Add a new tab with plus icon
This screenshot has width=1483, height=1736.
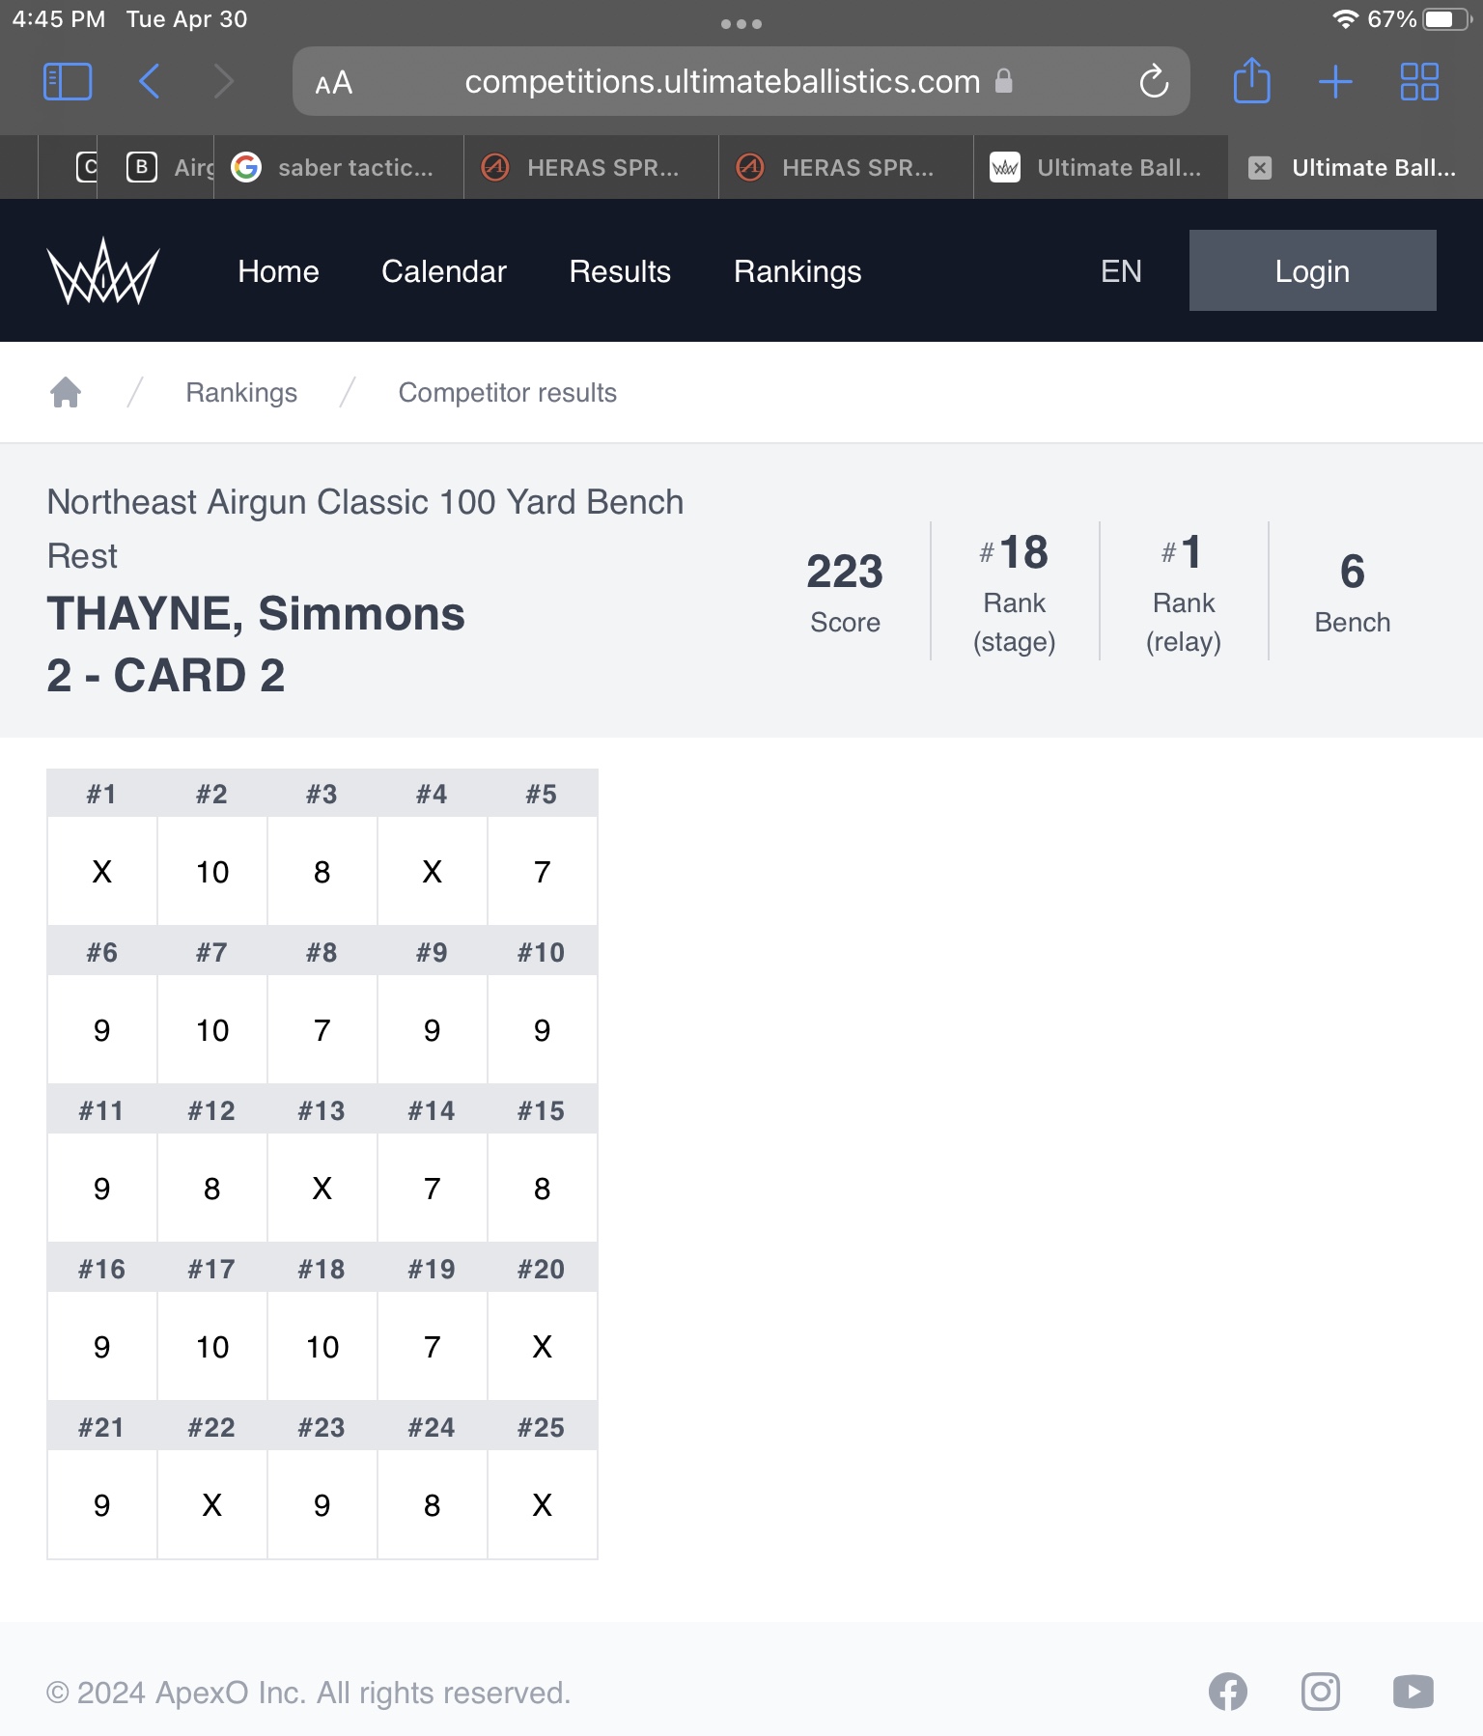click(1335, 81)
